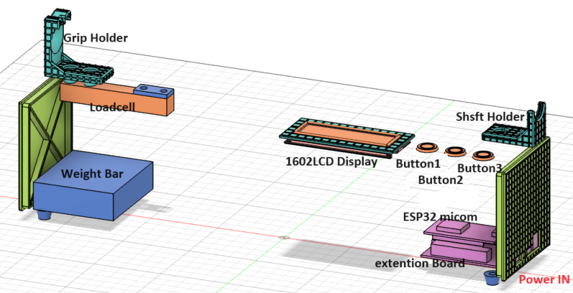Select the blue foot under left panel
The height and width of the screenshot is (293, 573).
pyautogui.click(x=44, y=215)
